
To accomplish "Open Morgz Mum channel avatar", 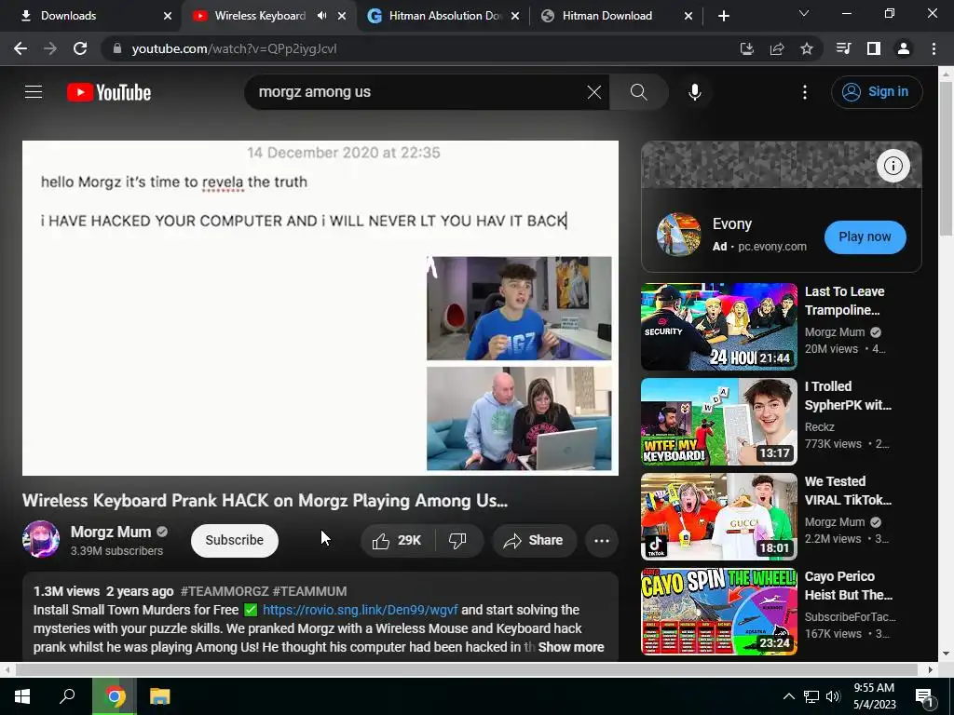I will tap(41, 539).
